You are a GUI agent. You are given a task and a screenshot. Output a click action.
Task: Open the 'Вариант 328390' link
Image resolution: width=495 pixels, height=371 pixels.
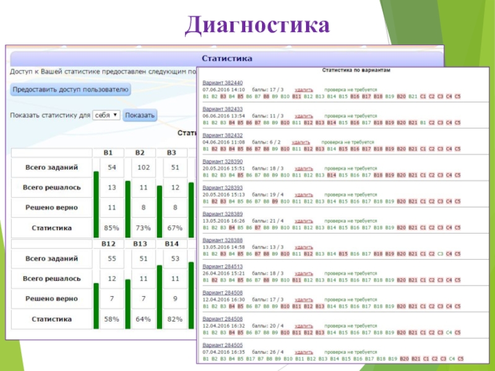[223, 161]
